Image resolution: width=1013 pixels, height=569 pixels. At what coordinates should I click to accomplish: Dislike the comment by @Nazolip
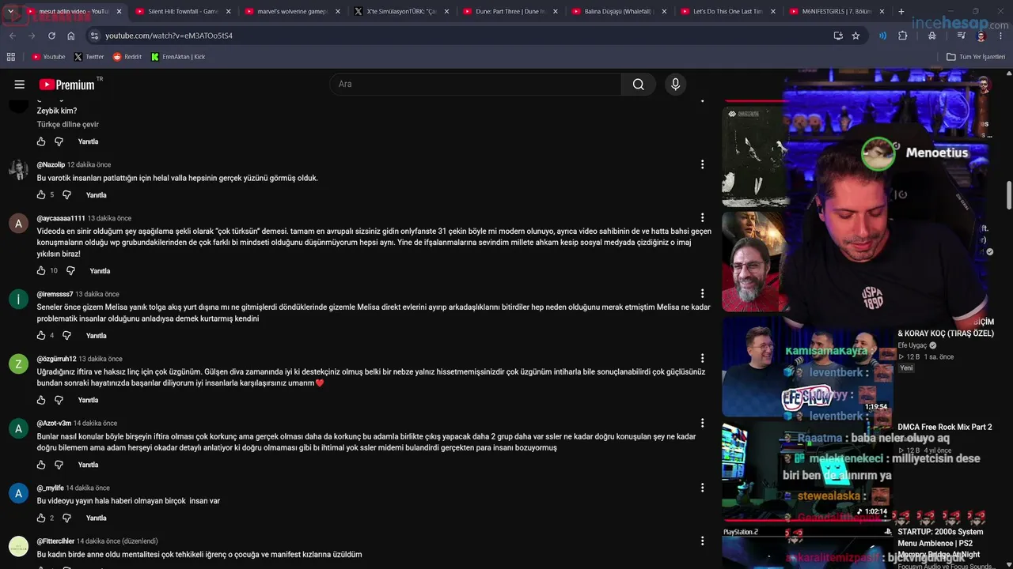[x=66, y=195]
